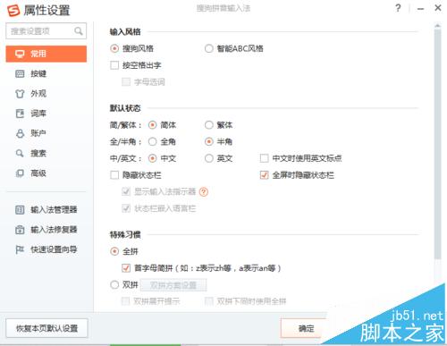Launch 快速设置向导
447x346 pixels.
54,249
